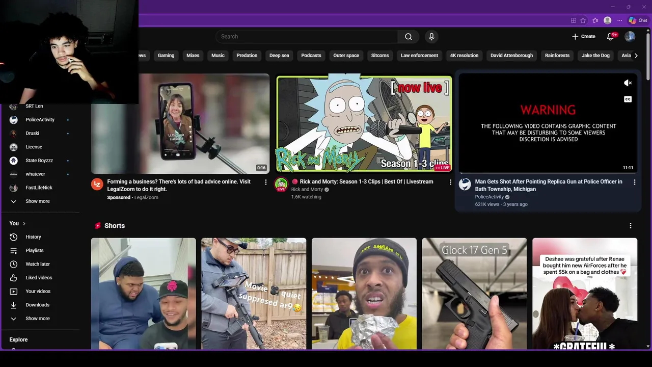Open the Deshae was grateful short

585,294
